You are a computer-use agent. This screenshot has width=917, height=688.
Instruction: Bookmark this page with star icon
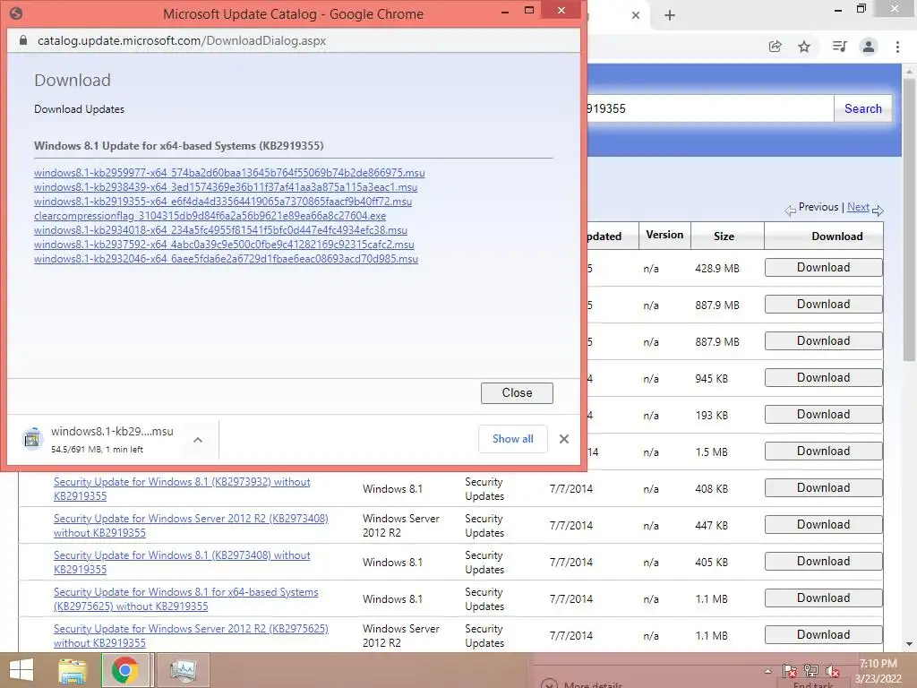point(804,47)
